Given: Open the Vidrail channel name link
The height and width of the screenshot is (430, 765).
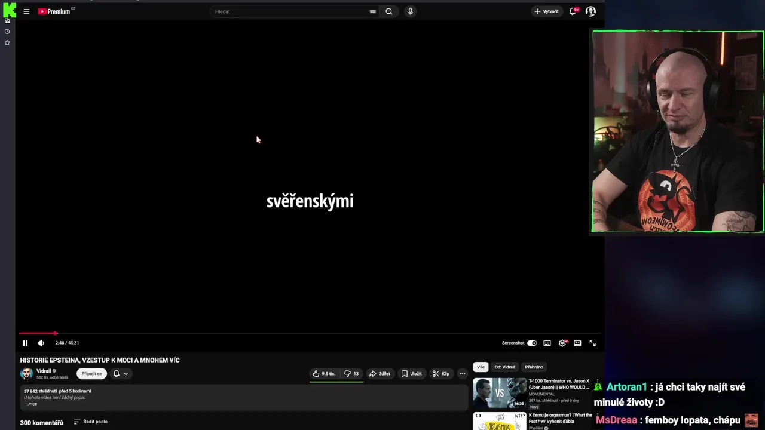Looking at the screenshot, I should [44, 371].
